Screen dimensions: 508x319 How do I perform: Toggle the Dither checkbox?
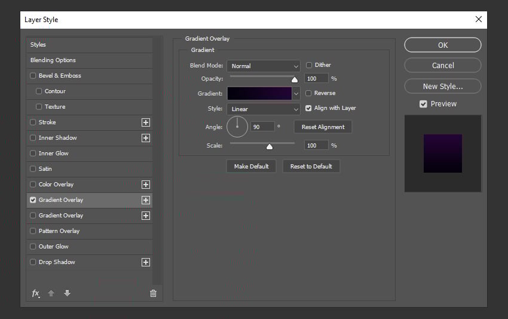pyautogui.click(x=309, y=65)
